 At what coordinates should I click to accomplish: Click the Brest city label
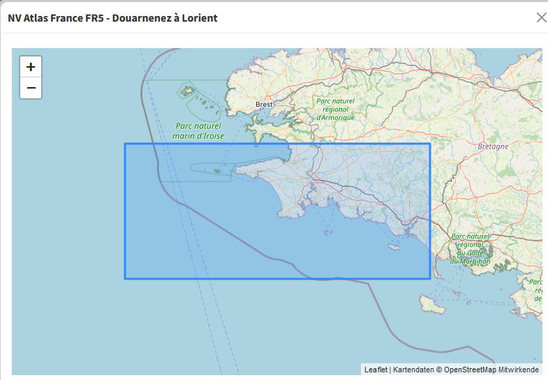264,105
